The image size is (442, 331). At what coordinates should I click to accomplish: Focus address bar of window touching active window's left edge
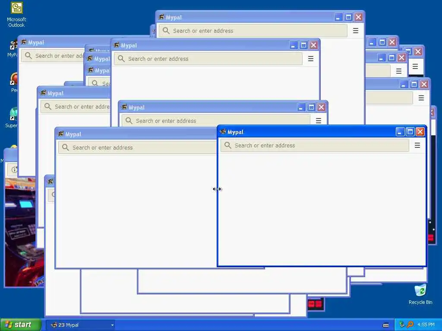point(138,147)
